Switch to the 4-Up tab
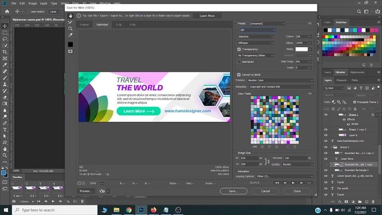The image size is (382, 215). pyautogui.click(x=133, y=24)
